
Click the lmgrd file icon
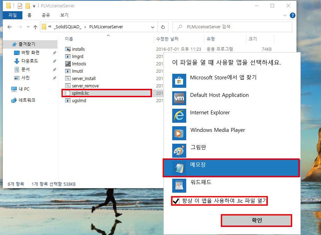tap(68, 56)
